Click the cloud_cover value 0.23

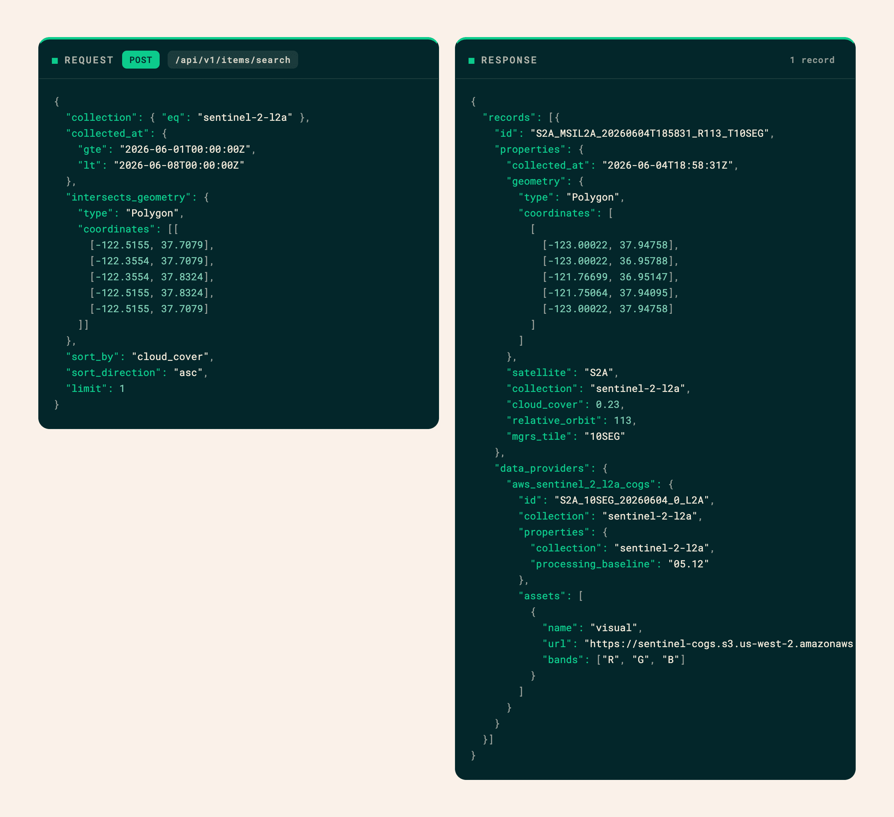pyautogui.click(x=607, y=404)
